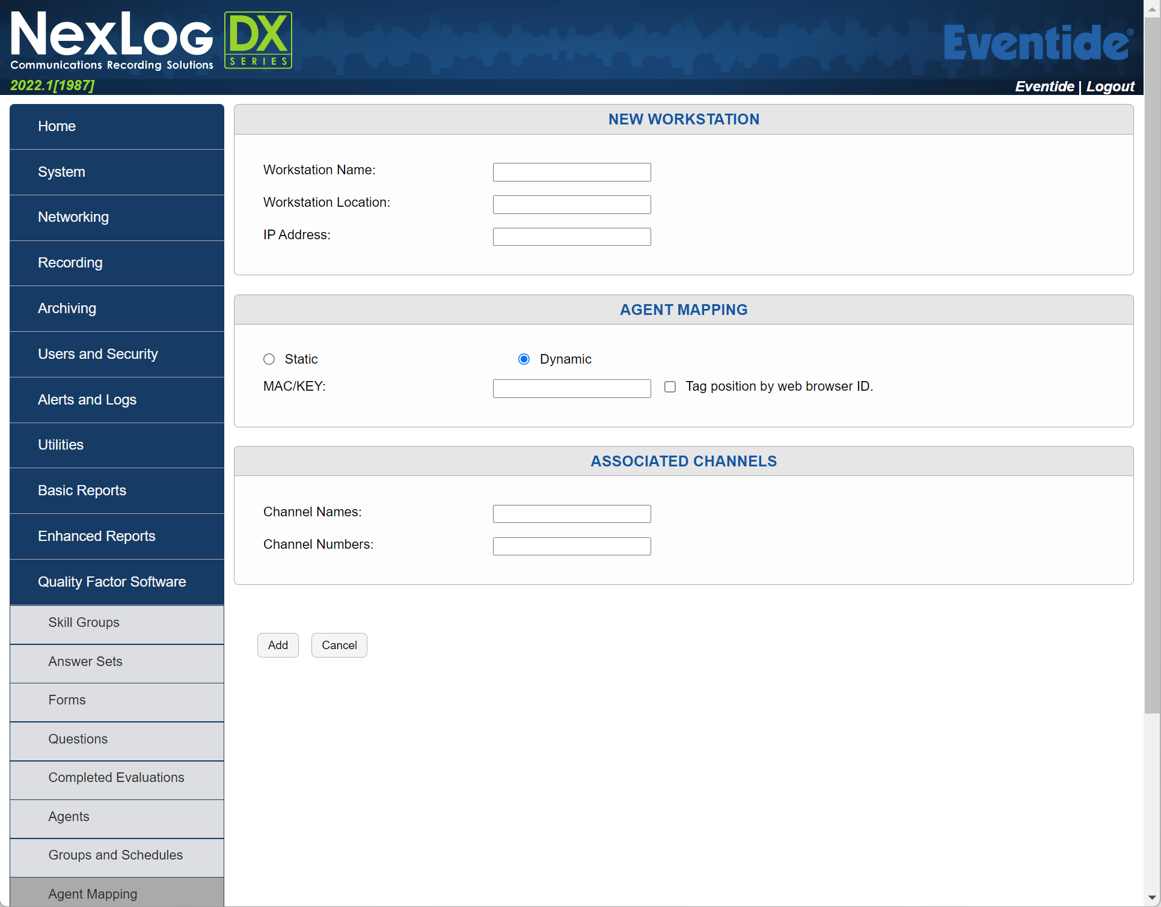This screenshot has width=1161, height=907.
Task: Select the Dynamic radio button
Action: click(x=524, y=359)
